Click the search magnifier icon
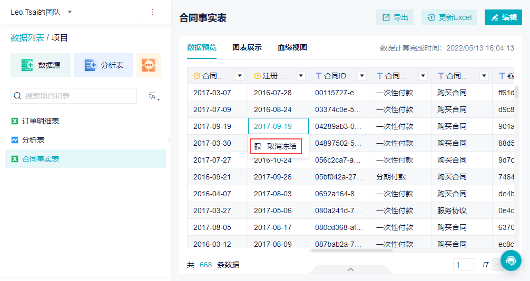The height and width of the screenshot is (281, 530). (x=17, y=96)
